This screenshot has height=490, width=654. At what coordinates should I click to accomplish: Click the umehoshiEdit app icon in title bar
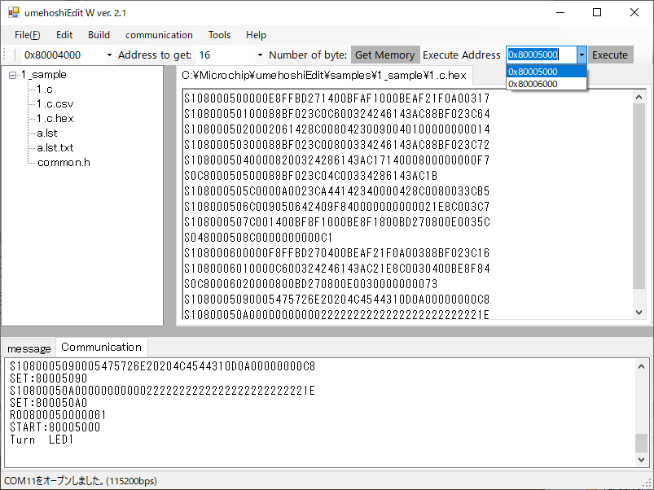click(x=13, y=13)
